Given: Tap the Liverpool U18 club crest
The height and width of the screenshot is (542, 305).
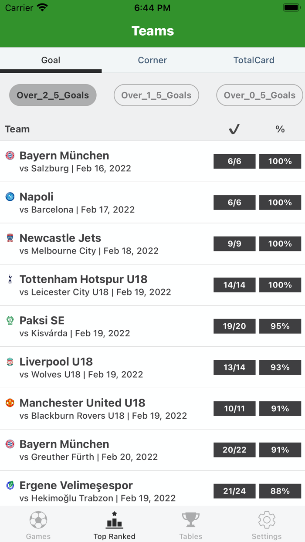Looking at the screenshot, I should [10, 362].
